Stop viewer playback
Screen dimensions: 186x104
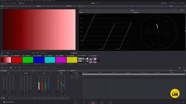[x=38, y=53]
